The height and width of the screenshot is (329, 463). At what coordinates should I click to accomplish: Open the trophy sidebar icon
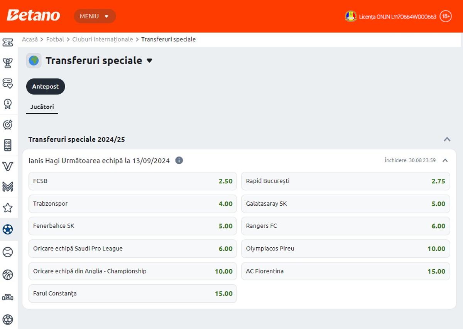point(8,63)
